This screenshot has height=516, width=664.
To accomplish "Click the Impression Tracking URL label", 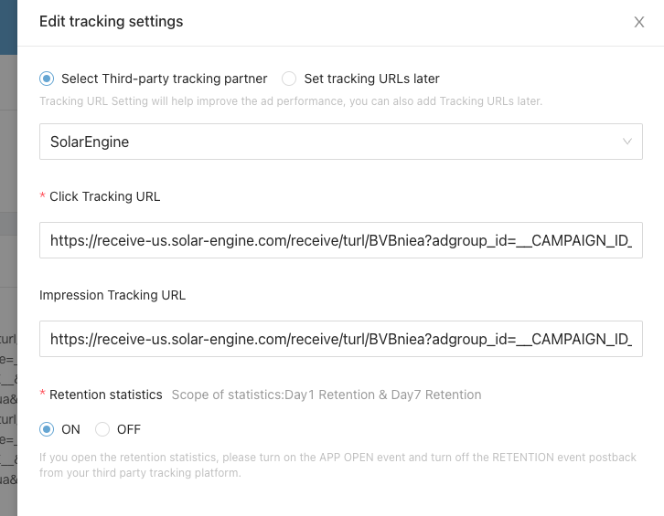I will click(x=112, y=295).
